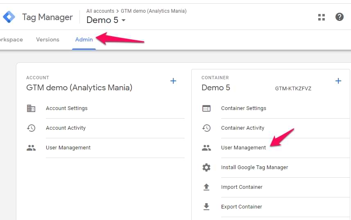Go to the Workspace tab
Viewport: 351px width, 220px height.
(x=11, y=40)
